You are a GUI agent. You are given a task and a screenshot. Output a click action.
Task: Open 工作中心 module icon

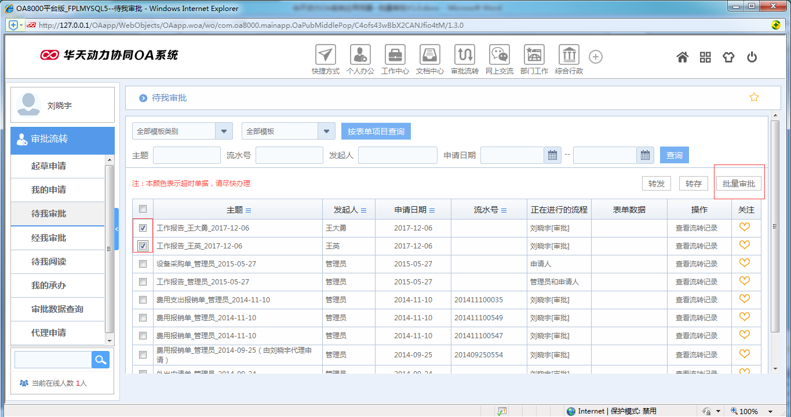395,57
